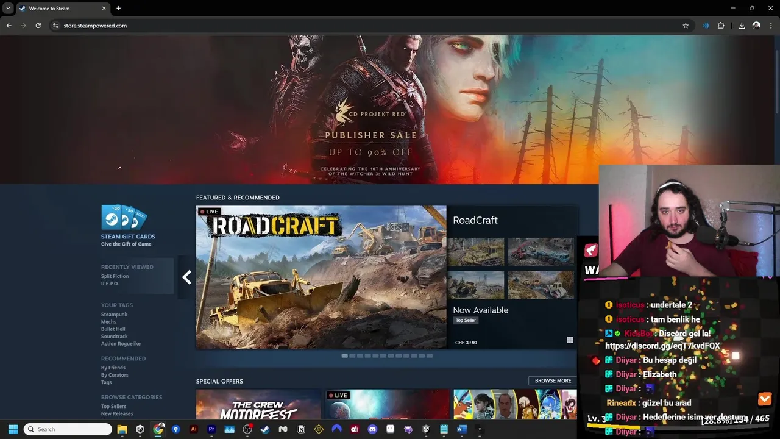View site information icon beside the URL
Screen dimensions: 780x439
coord(55,26)
